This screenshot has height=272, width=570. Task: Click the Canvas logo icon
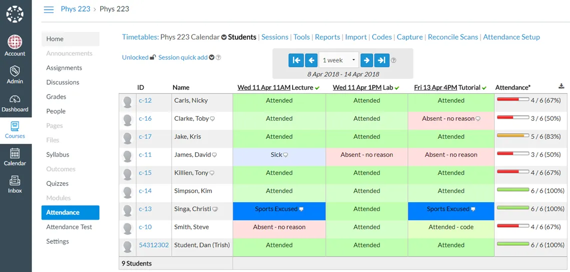click(x=16, y=14)
